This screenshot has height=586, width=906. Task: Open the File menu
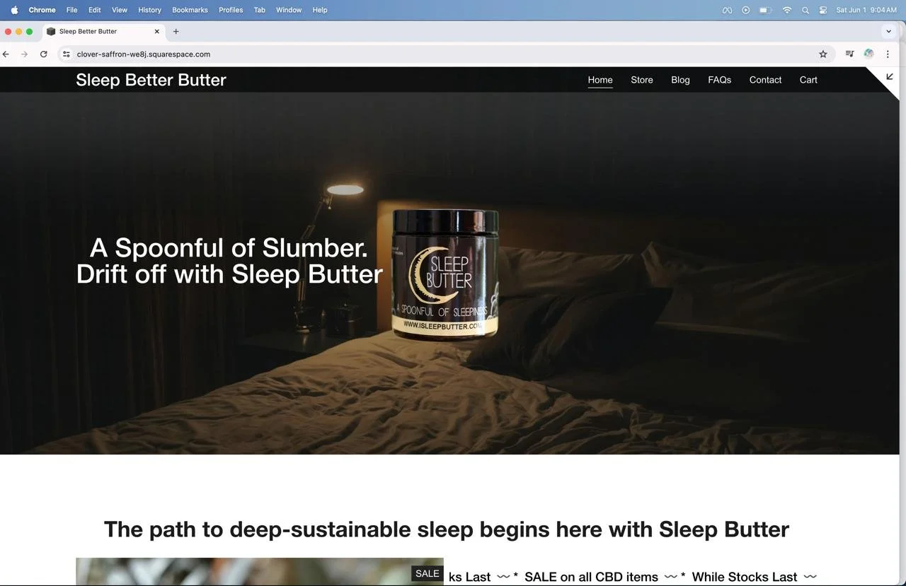[71, 10]
